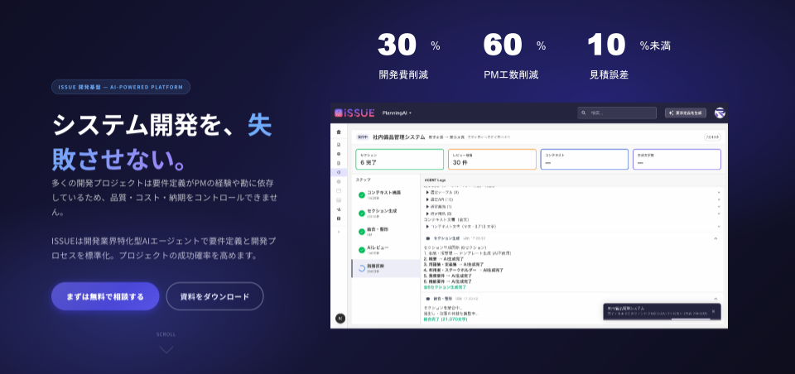Image resolution: width=795 pixels, height=374 pixels.
Task: Click the icon before the 統合・整形 log title
Action: pos(428,299)
